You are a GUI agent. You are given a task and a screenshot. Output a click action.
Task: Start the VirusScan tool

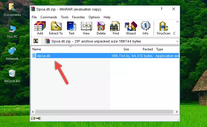163,28
